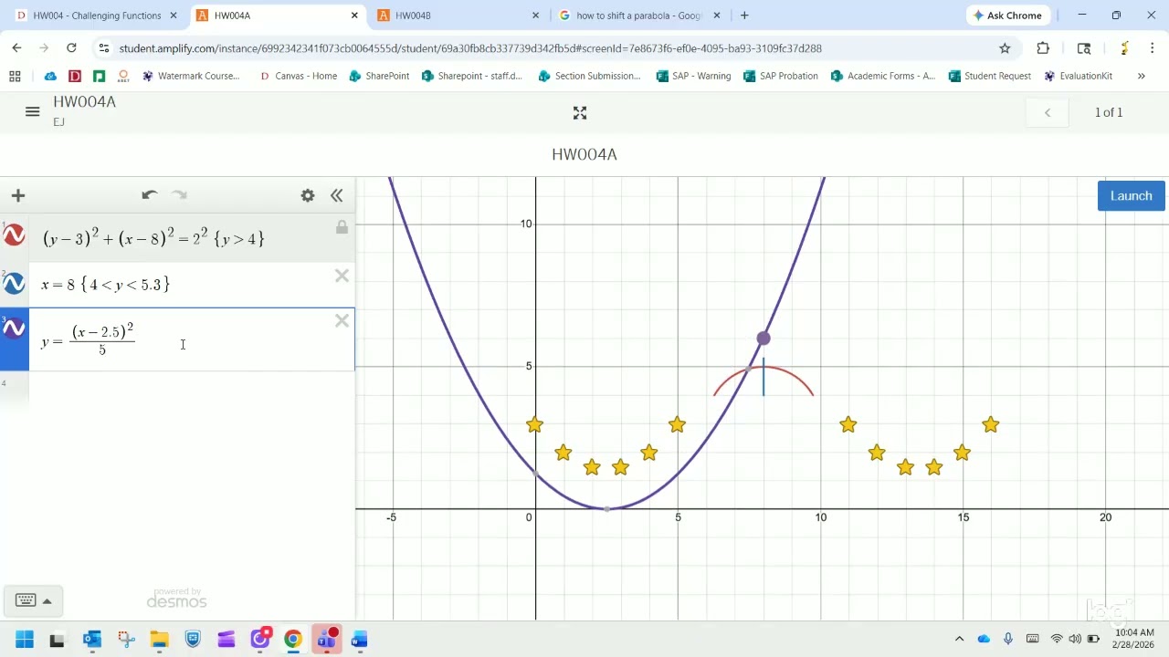The height and width of the screenshot is (657, 1169).
Task: Switch to HW004 - Challenging Functions tab
Action: coord(97,16)
